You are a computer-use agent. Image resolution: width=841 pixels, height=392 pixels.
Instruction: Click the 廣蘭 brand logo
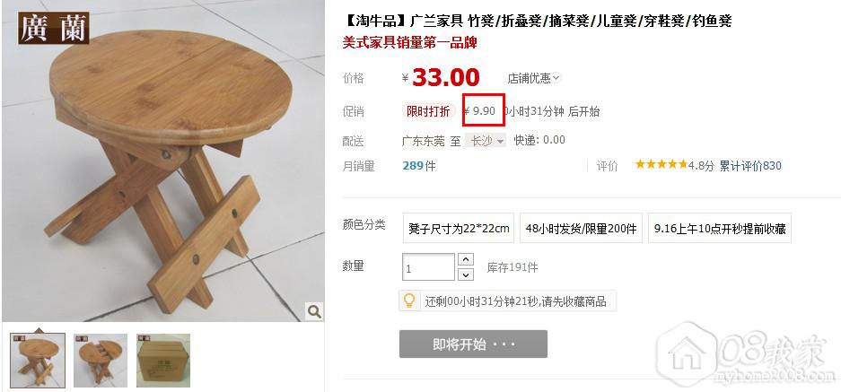tap(54, 28)
